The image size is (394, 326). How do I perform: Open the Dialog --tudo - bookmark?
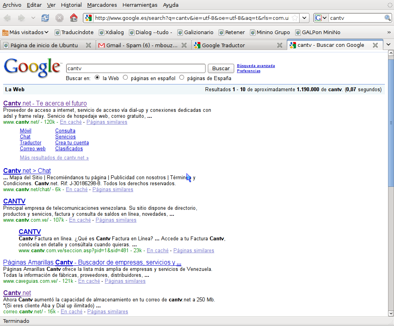click(x=150, y=33)
